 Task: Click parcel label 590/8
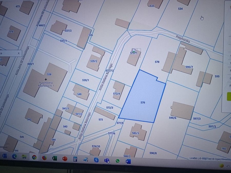153,153
